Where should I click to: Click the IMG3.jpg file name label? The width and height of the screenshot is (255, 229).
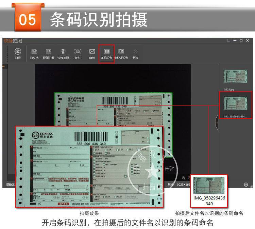(x=229, y=90)
